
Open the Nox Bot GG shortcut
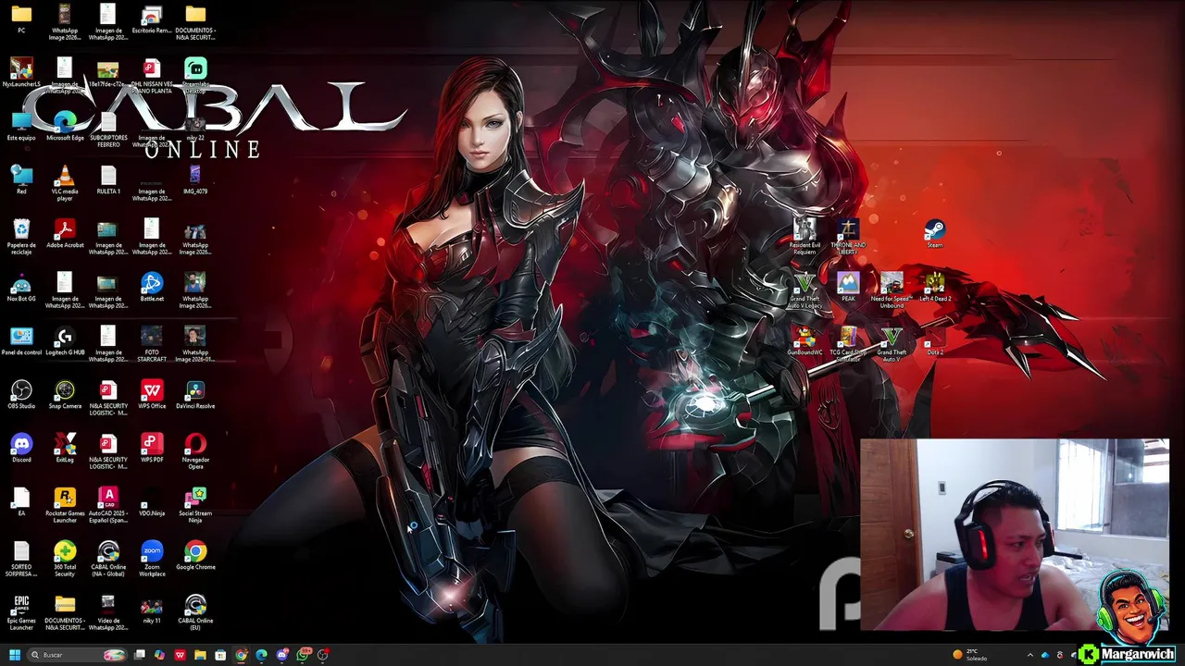tap(21, 287)
